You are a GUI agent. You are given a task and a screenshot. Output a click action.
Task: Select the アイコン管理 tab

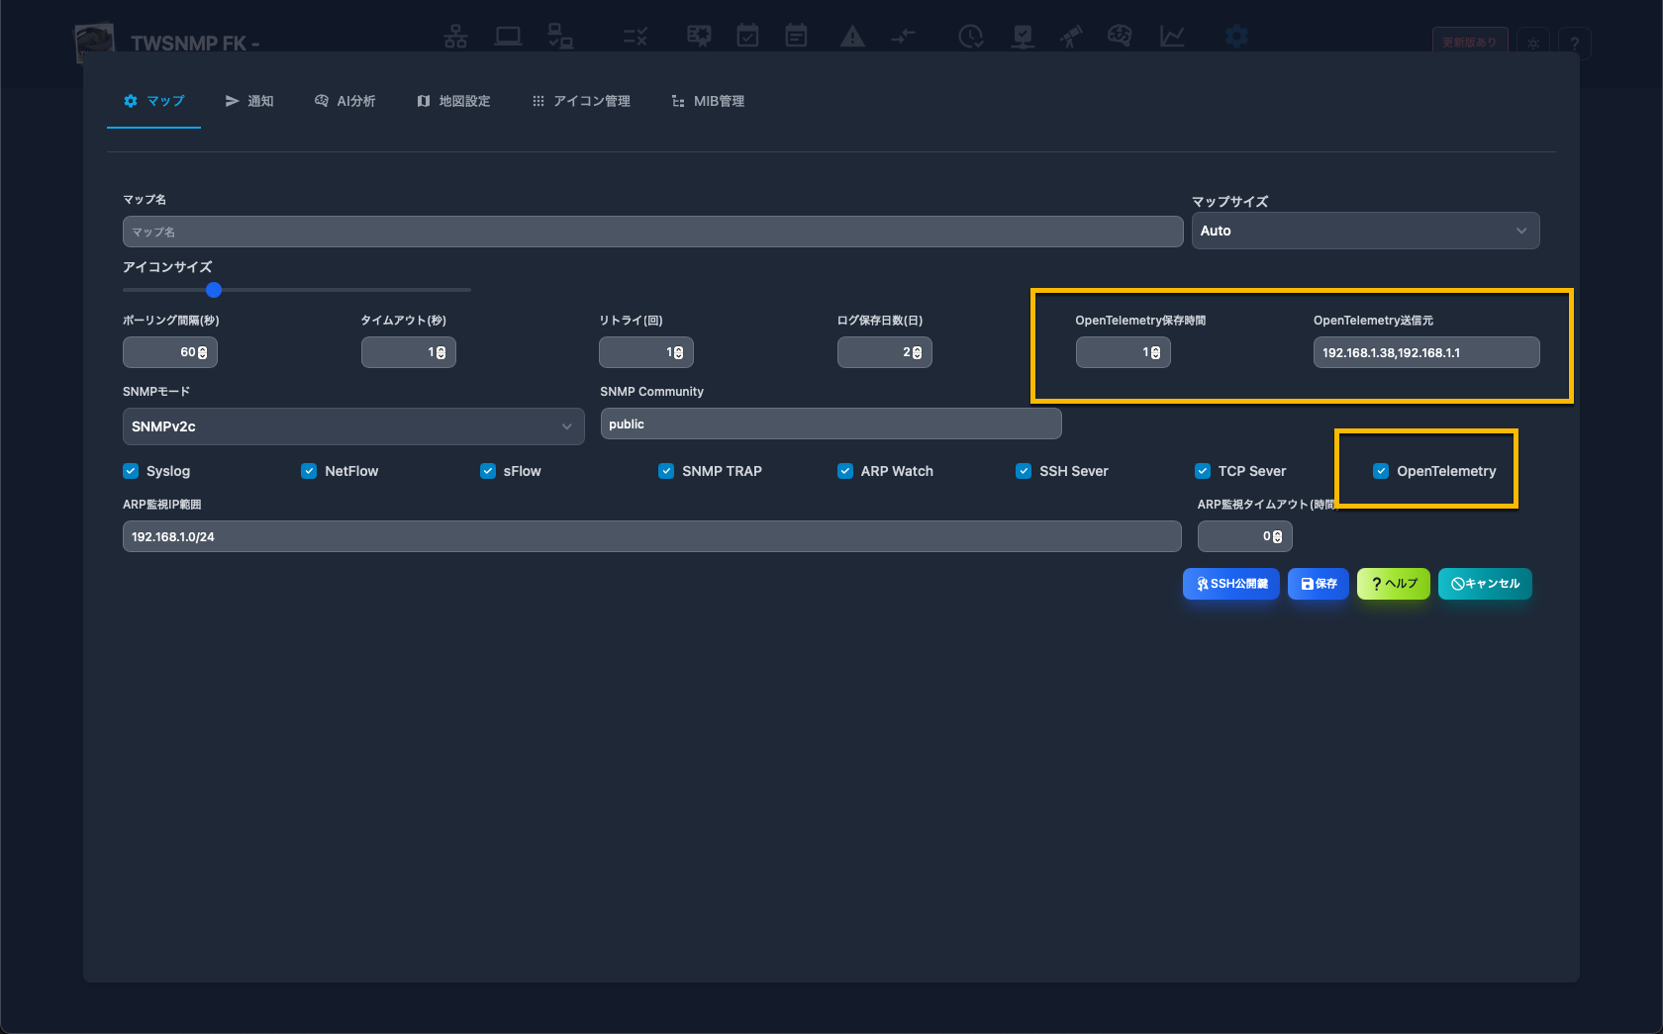[x=581, y=101]
